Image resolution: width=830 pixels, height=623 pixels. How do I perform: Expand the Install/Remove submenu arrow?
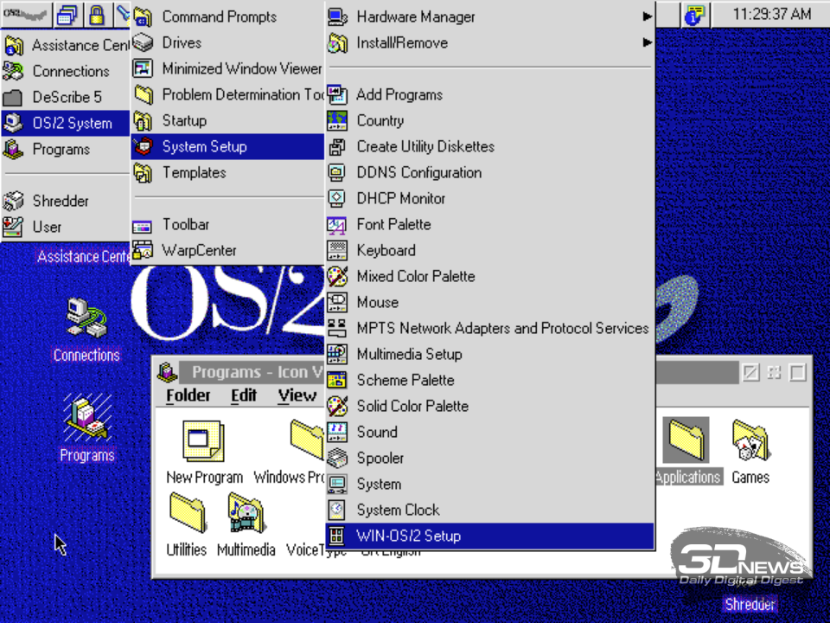[x=647, y=42]
